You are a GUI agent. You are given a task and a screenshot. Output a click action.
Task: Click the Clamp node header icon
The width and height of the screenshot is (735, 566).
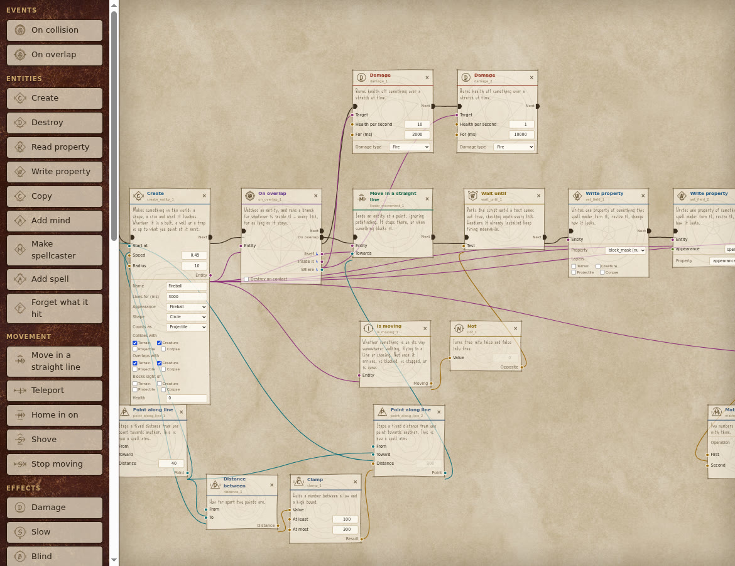[298, 482]
